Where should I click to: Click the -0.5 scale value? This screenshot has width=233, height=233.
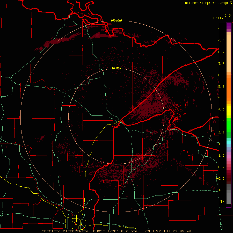coord(221,179)
